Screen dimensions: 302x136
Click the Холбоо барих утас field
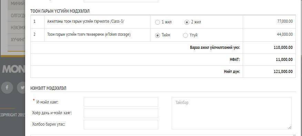point(121,125)
